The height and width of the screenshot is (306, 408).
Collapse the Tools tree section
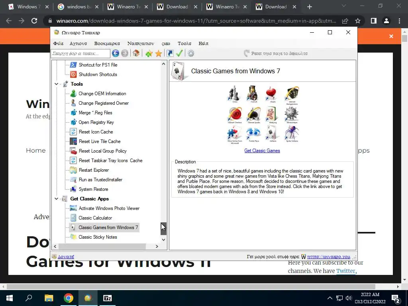(56, 84)
